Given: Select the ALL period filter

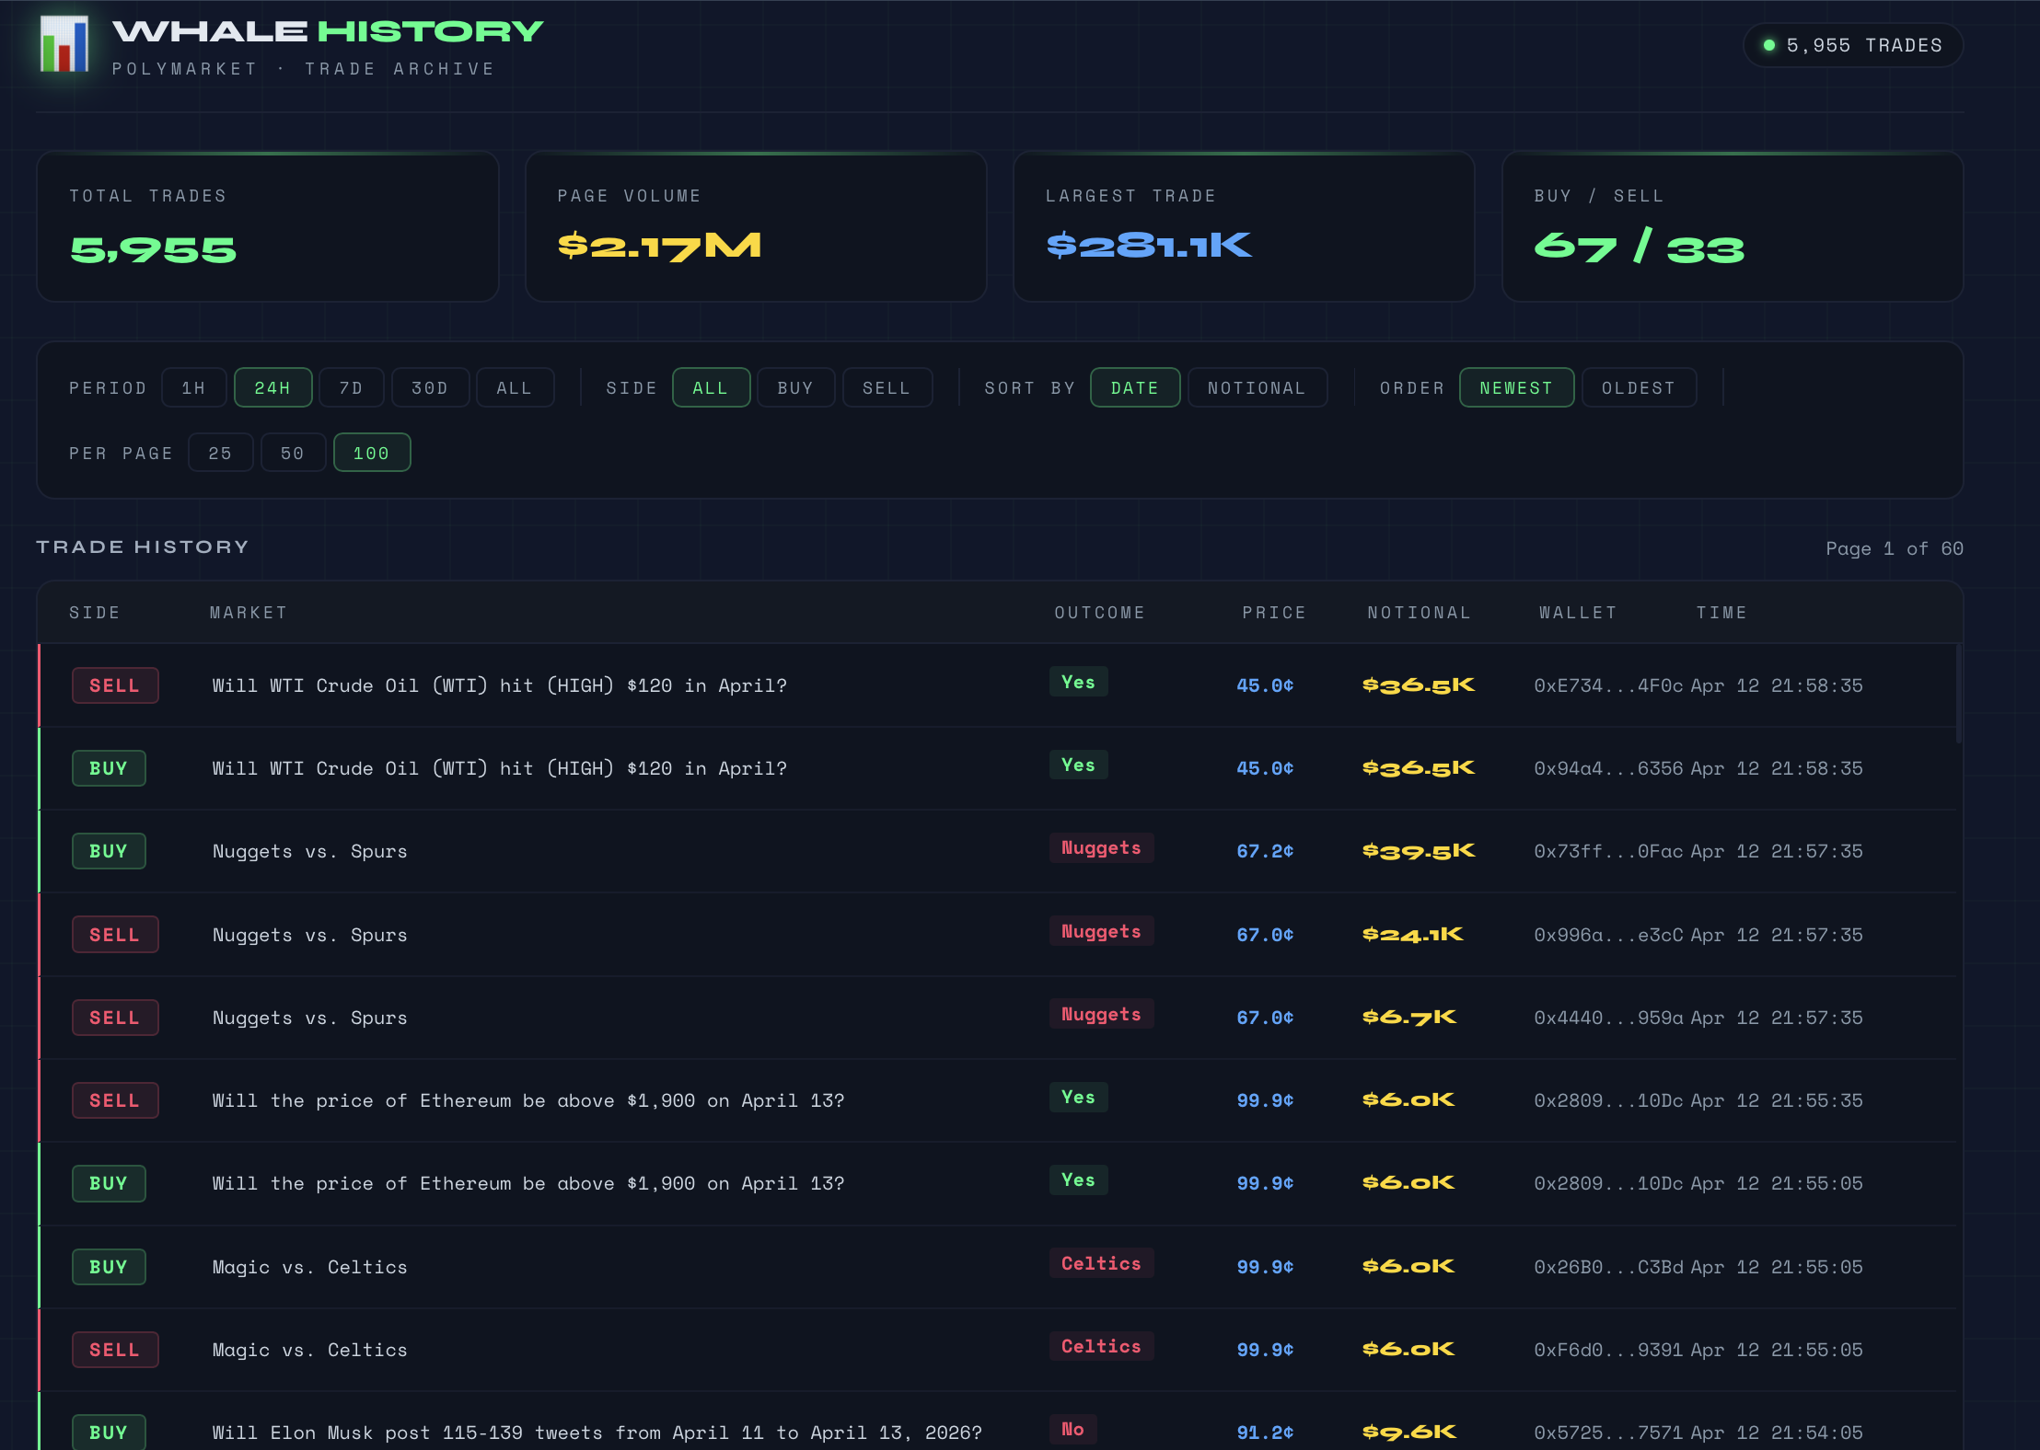Looking at the screenshot, I should pos(515,387).
